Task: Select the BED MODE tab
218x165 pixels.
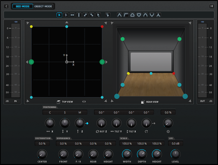Action: click(22, 6)
